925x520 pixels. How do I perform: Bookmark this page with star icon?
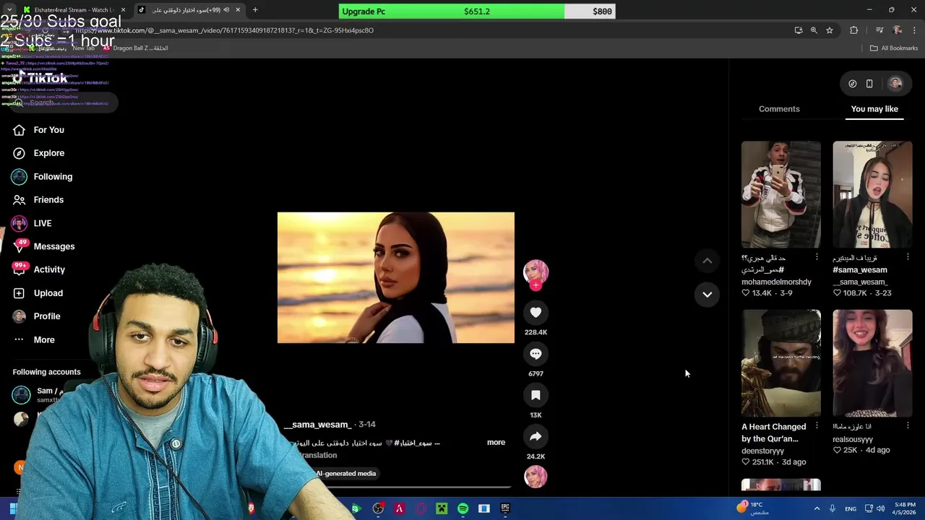830,30
